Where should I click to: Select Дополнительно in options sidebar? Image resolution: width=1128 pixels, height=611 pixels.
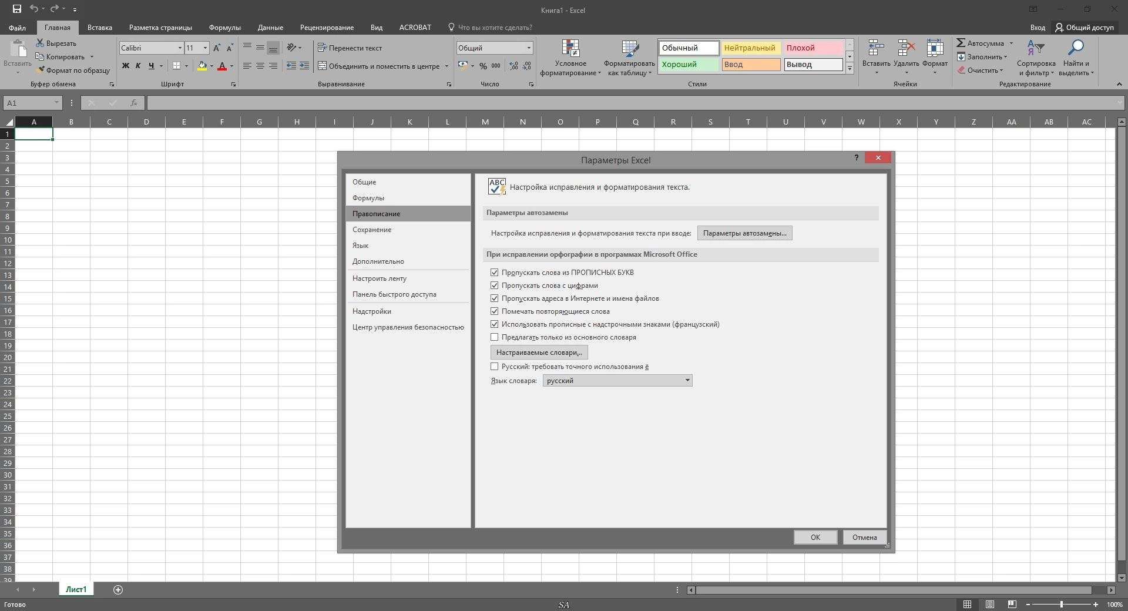click(x=408, y=261)
